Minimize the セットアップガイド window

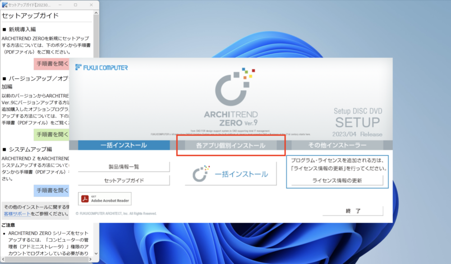point(60,5)
